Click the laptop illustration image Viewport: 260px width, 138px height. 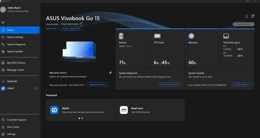[x=79, y=50]
